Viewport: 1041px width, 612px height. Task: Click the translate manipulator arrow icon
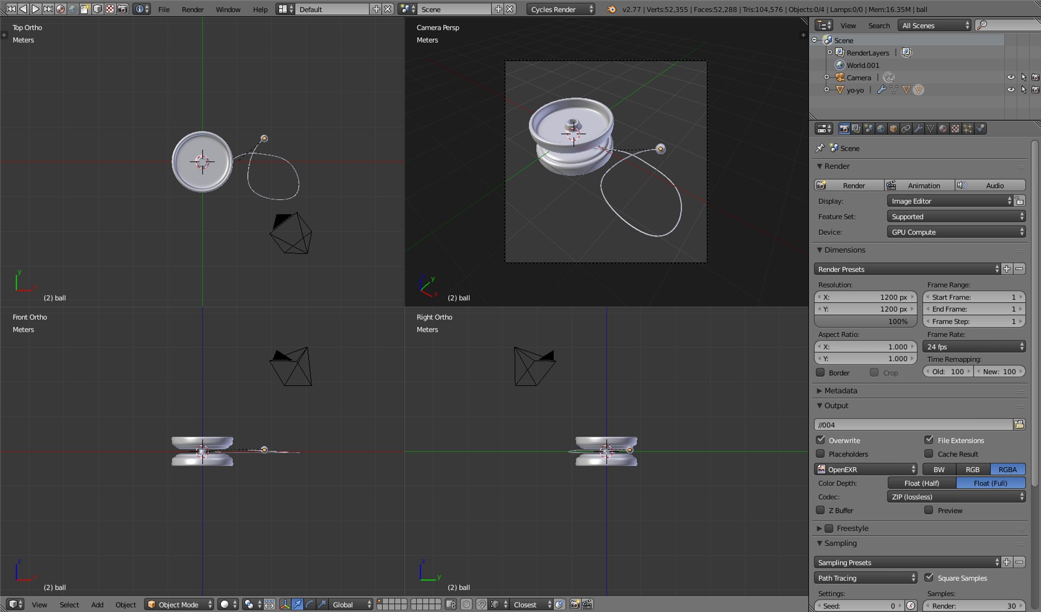(x=297, y=605)
